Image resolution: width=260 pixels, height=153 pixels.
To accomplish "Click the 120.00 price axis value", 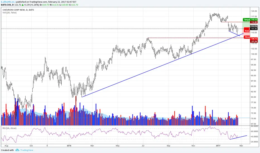I will pyautogui.click(x=254, y=11).
